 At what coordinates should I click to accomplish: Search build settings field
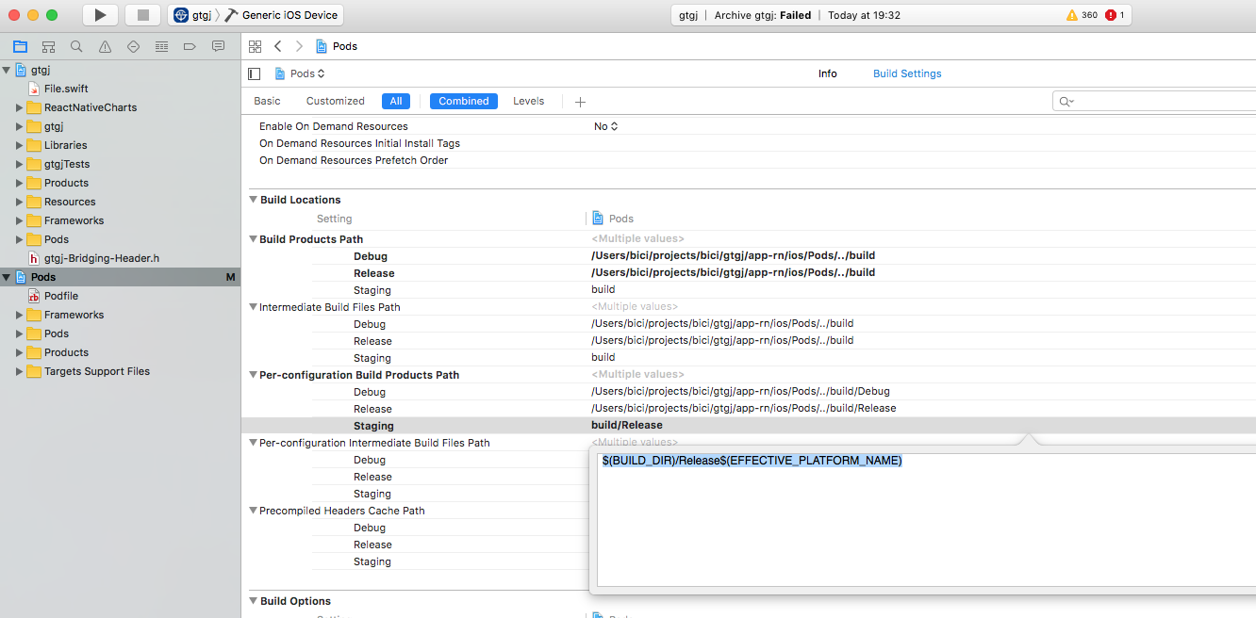(x=1154, y=101)
